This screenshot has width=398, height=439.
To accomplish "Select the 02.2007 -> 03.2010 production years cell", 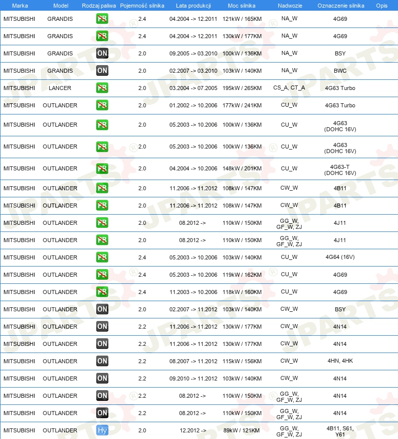I will click(x=193, y=71).
